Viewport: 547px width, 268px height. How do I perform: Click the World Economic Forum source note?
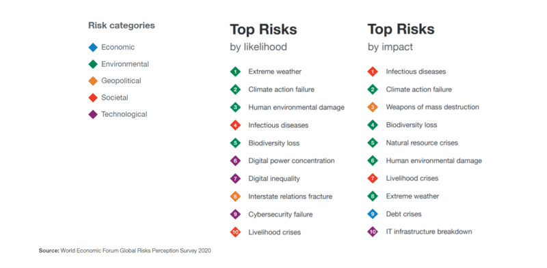[124, 250]
